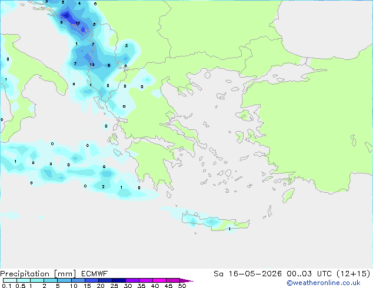Click the "ECMWF" model label
373x288 pixels.
(x=95, y=274)
